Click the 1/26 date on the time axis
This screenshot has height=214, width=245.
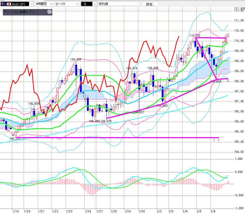click(x=88, y=211)
